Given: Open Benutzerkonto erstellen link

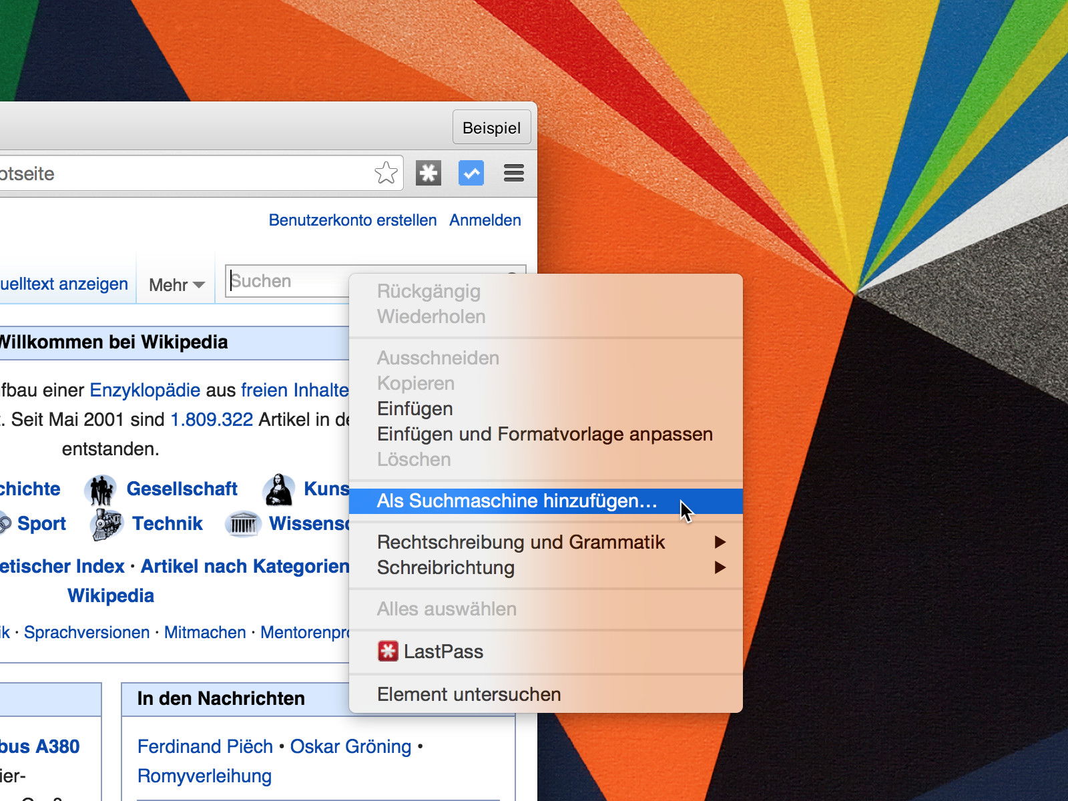Looking at the screenshot, I should tap(352, 220).
